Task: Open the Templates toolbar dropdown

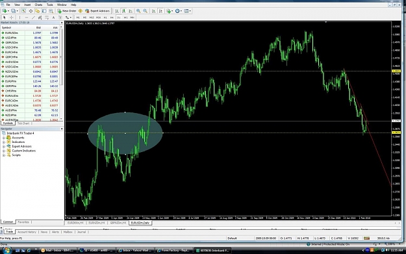Action: click(187, 11)
